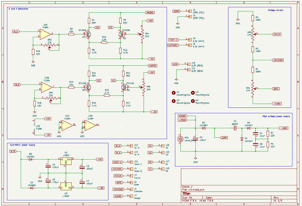Select potentiometer VR5 22K
The height and width of the screenshot is (206, 302).
coord(51,98)
